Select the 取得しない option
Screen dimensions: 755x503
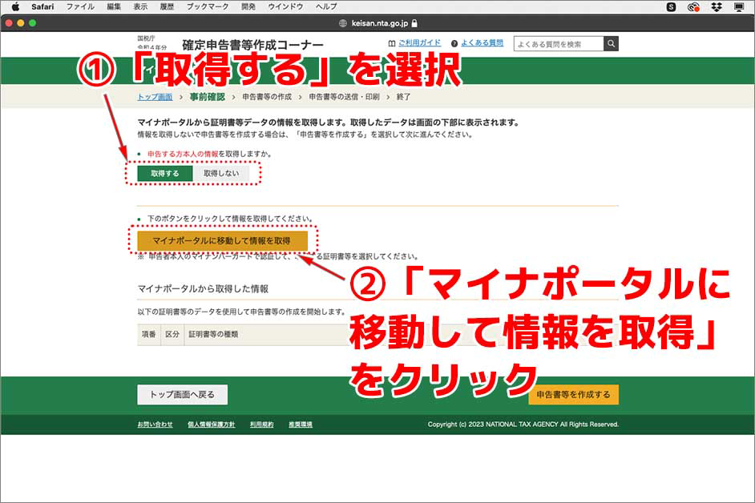pos(222,173)
